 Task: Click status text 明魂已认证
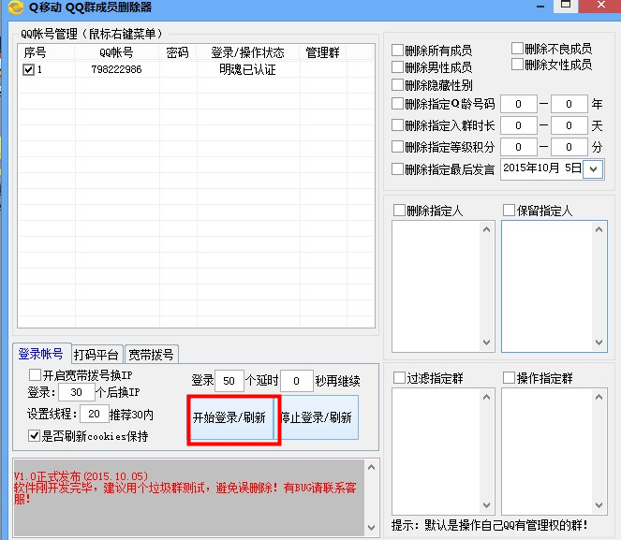click(248, 69)
